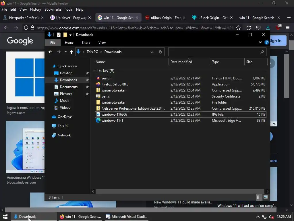
Task: Select Firefox Setup 88.0 application icon
Action: coord(98,84)
